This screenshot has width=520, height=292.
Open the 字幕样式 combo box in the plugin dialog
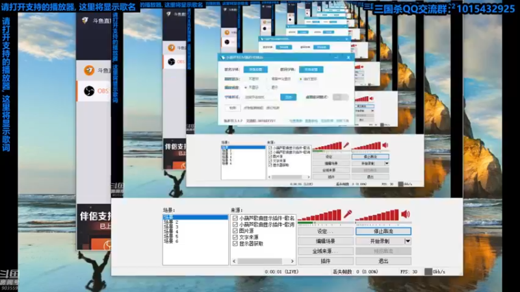(261, 97)
